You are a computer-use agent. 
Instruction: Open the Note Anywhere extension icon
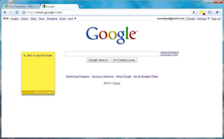click(x=203, y=13)
